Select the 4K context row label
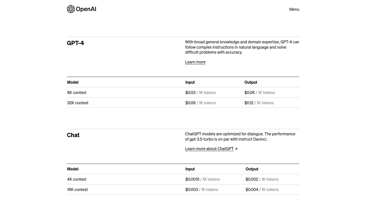 77,179
